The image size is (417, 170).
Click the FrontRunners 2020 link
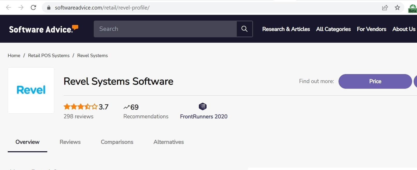pyautogui.click(x=204, y=117)
